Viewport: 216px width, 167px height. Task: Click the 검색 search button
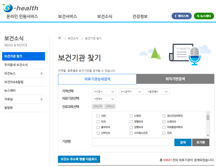[x=183, y=142]
